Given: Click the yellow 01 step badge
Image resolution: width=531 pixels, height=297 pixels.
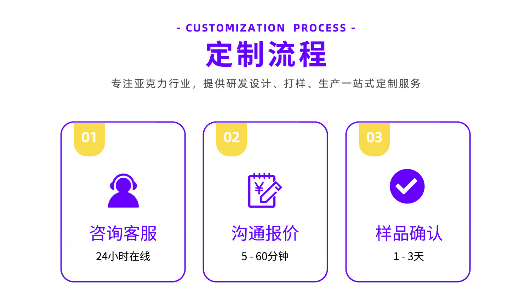Looking at the screenshot, I should (89, 138).
